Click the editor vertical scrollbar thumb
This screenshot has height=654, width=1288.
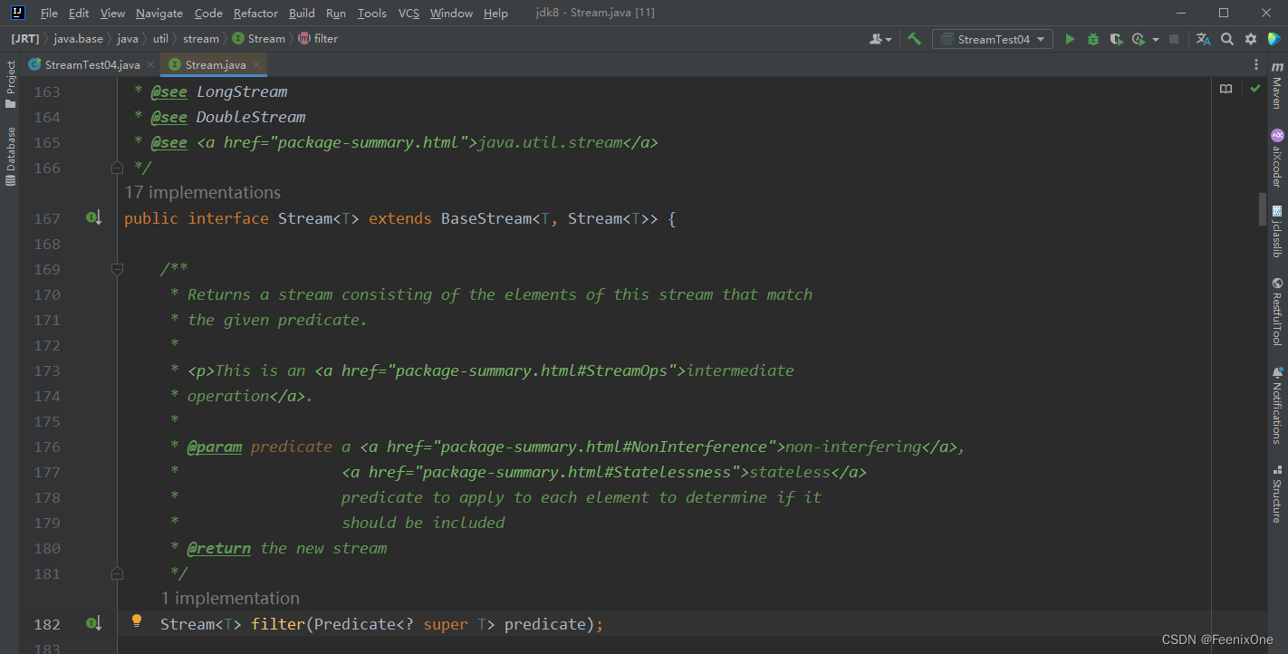click(x=1263, y=208)
